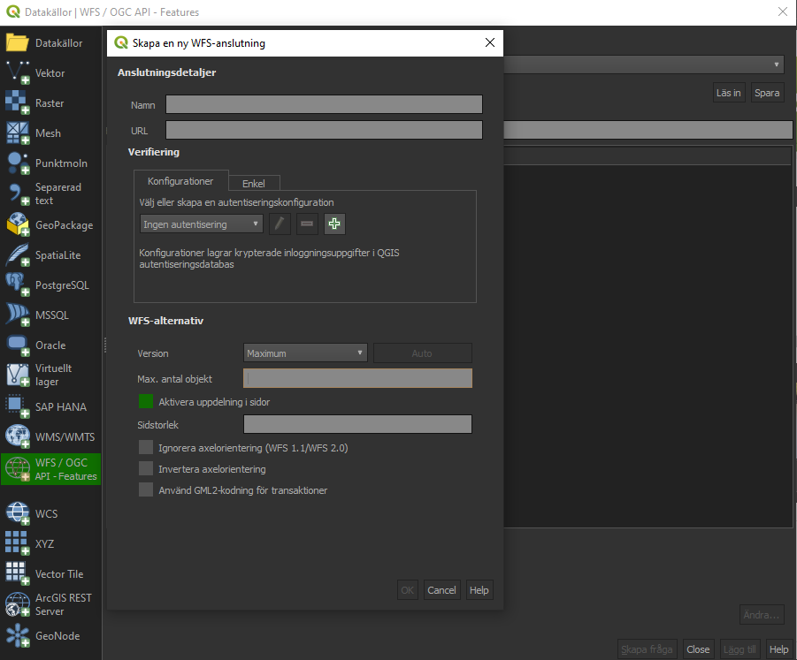Switch to the Konfigurationer tab
This screenshot has height=660, width=797.
(x=180, y=181)
